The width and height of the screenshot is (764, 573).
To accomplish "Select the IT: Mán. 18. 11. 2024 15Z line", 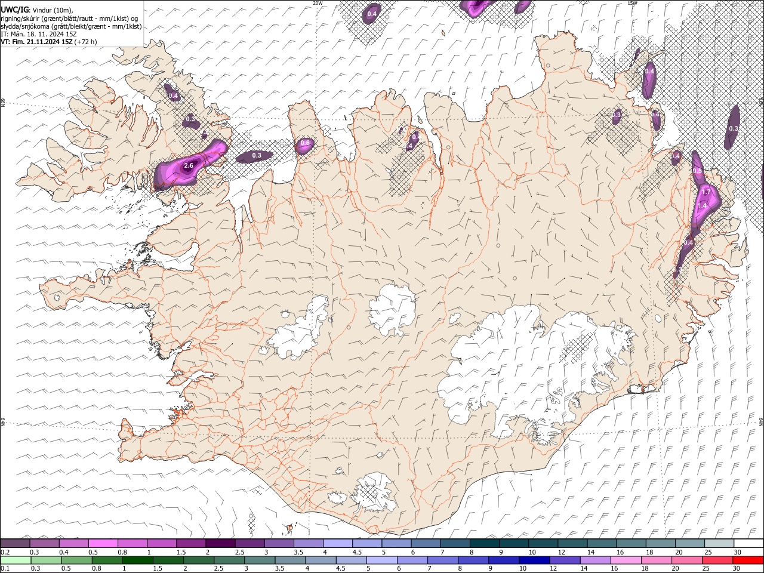I will 39,34.
